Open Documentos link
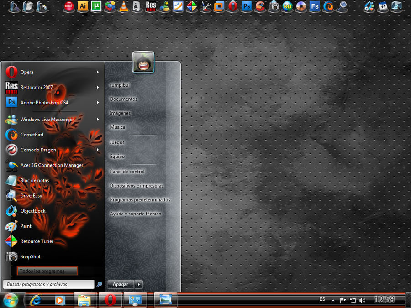This screenshot has width=411, height=308. (x=123, y=99)
